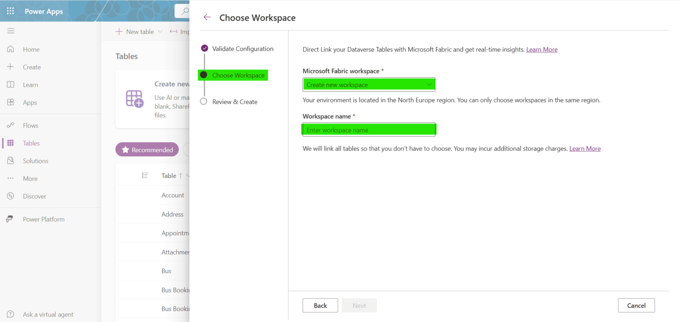Open the Table column header chevron menu
Screen dimensions: 679x322
tap(188, 175)
